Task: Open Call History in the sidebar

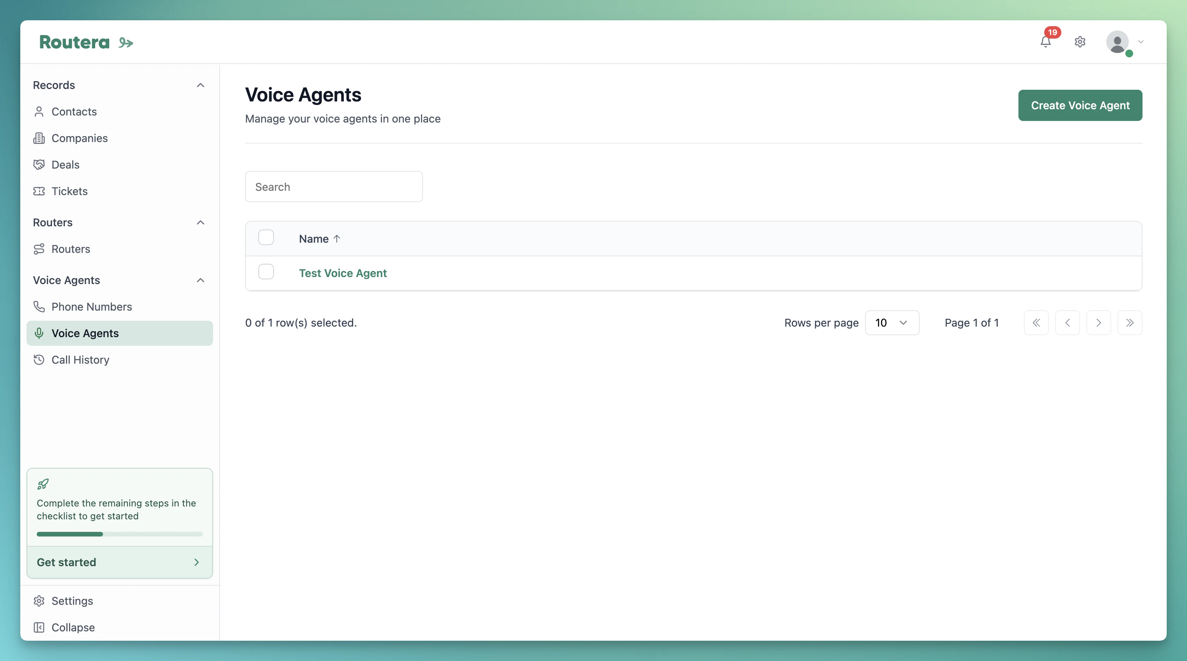Action: click(120, 359)
